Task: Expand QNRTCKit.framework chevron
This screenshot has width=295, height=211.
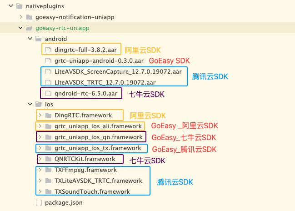Action: click(40, 159)
